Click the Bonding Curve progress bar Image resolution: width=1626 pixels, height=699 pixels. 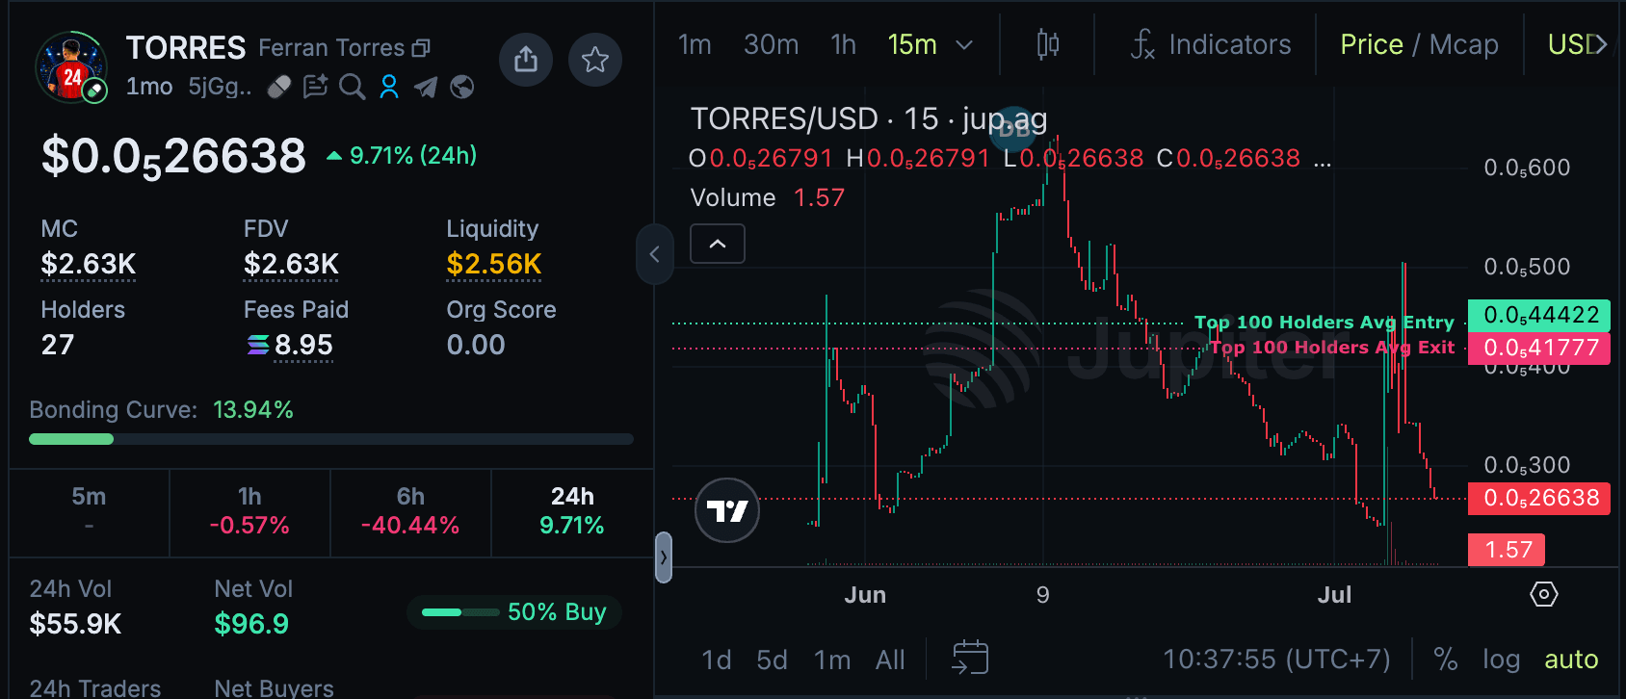331,439
